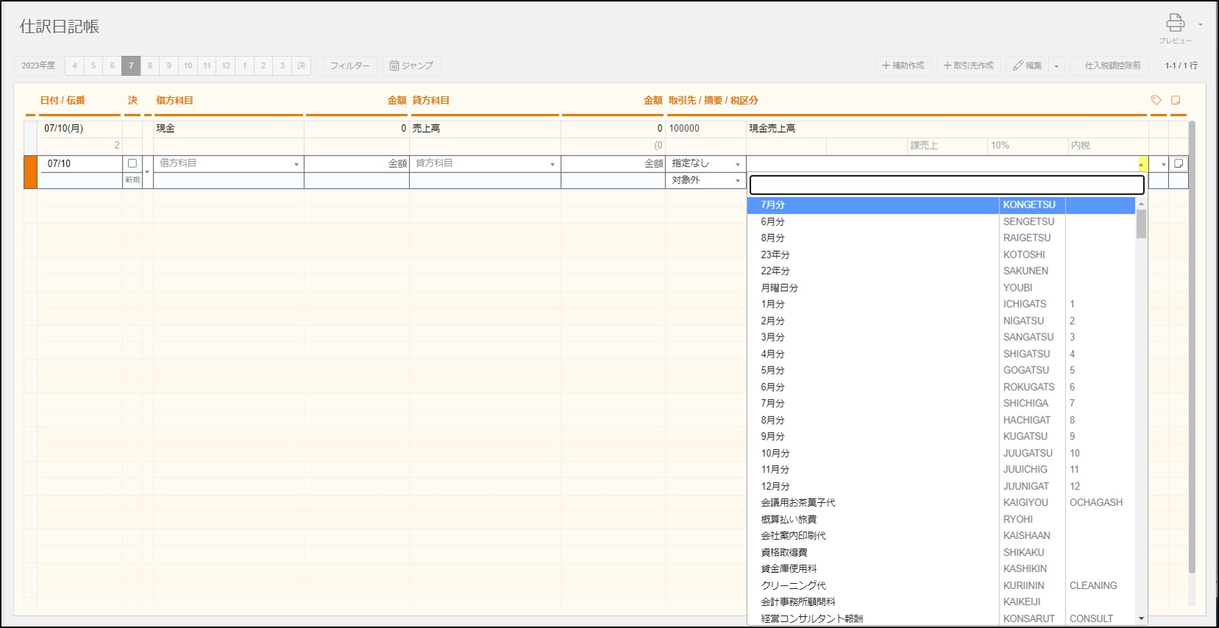The width and height of the screenshot is (1219, 628).
Task: Click the note icon in table header
Action: 1176,100
